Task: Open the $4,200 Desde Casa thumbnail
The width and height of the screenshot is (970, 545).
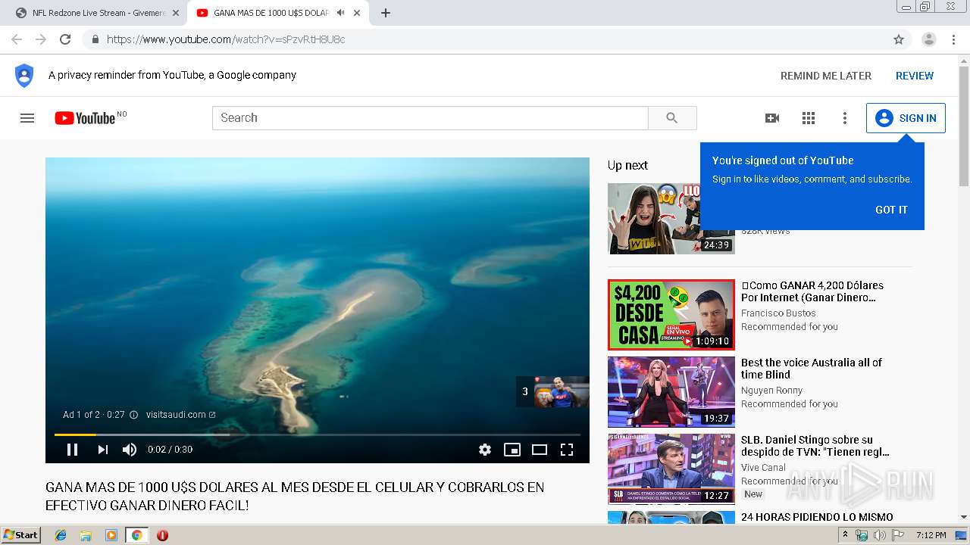Action: 671,315
